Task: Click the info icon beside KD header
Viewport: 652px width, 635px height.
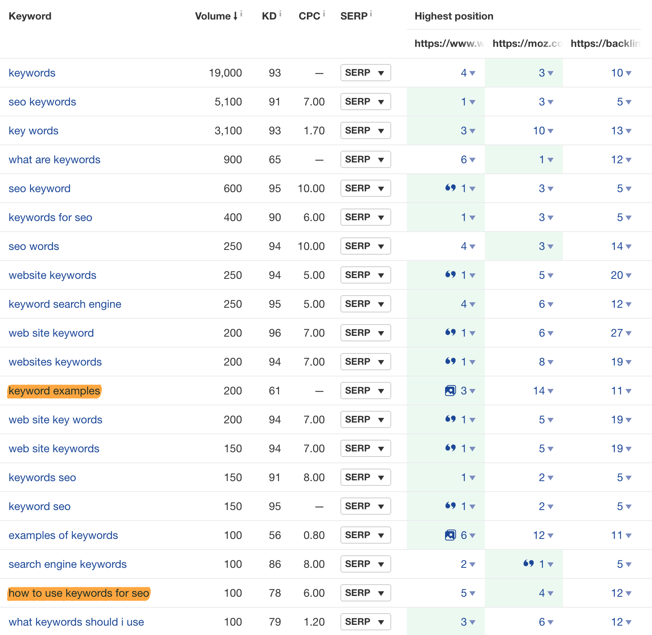Action: click(280, 14)
